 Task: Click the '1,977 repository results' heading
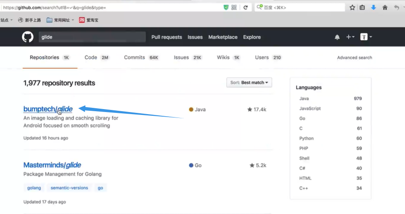pyautogui.click(x=59, y=83)
